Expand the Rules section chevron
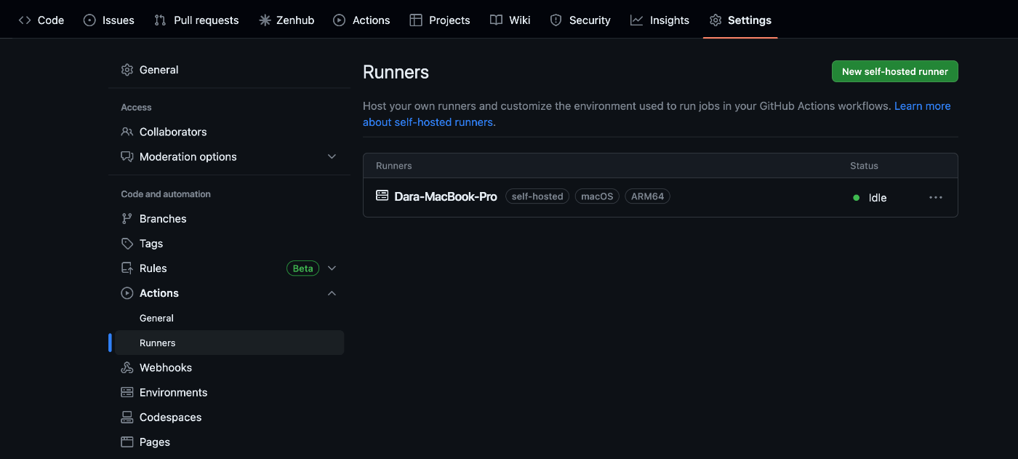This screenshot has height=459, width=1018. click(x=332, y=268)
